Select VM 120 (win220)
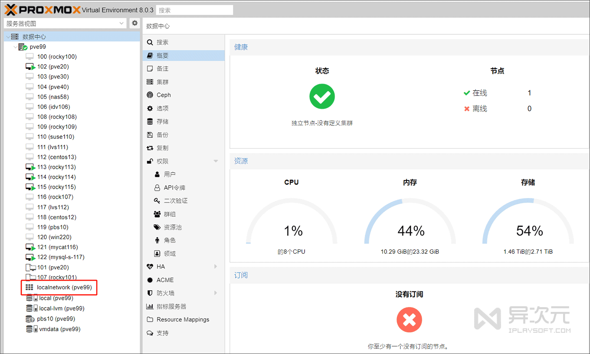Screen dimensions: 590x354 [54, 237]
